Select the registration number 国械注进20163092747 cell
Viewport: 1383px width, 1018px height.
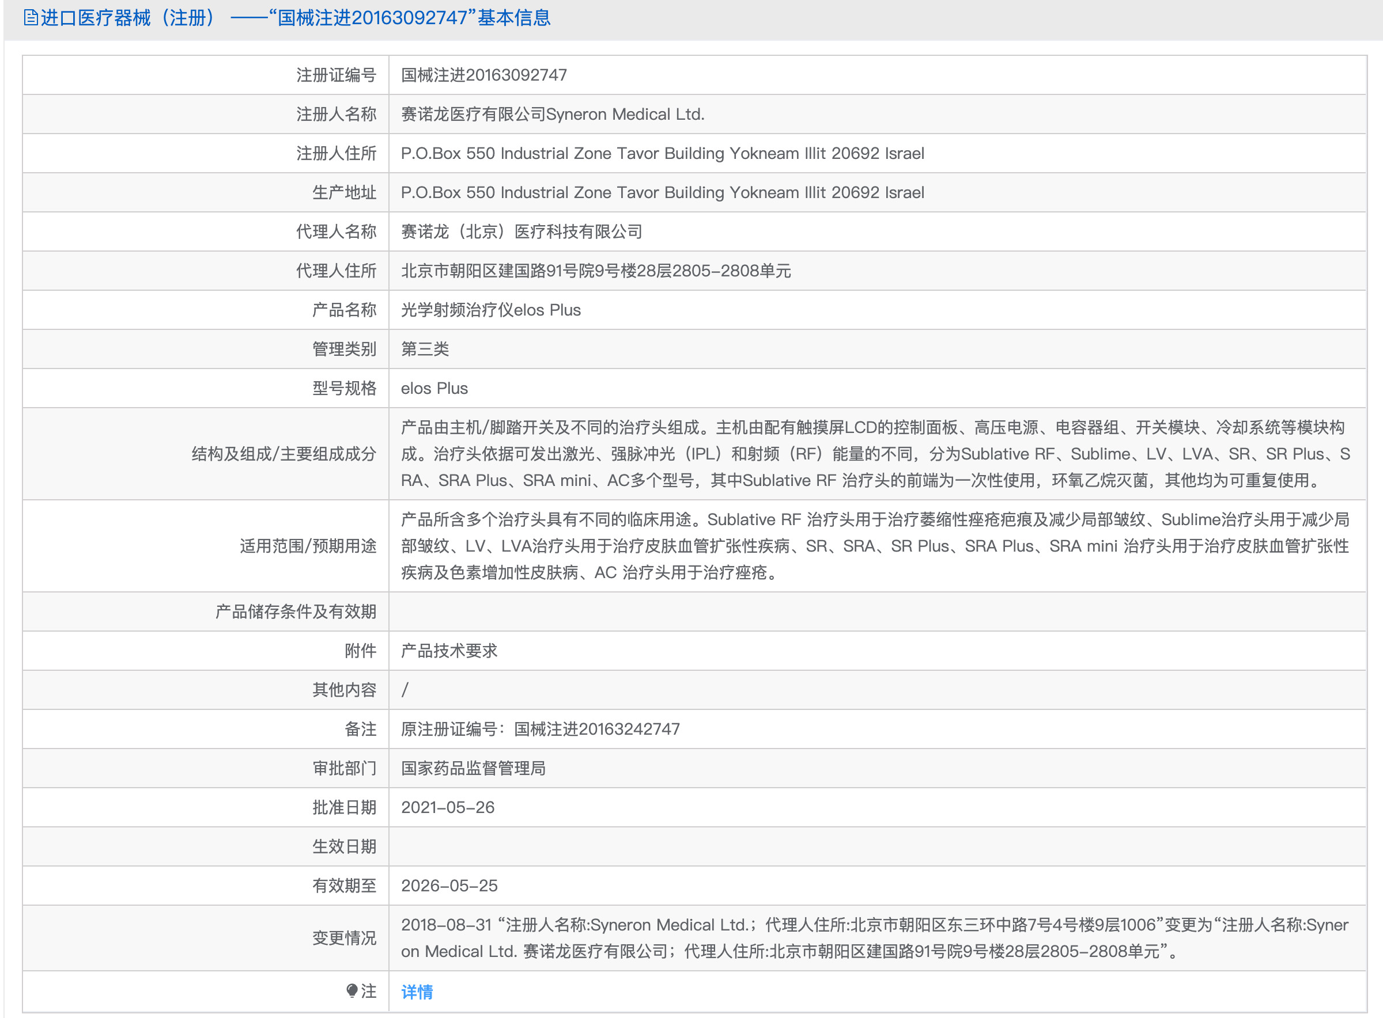coord(484,74)
